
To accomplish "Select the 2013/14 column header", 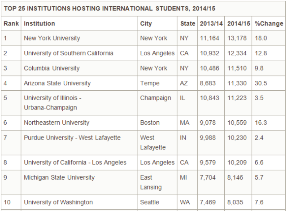I will coord(209,24).
